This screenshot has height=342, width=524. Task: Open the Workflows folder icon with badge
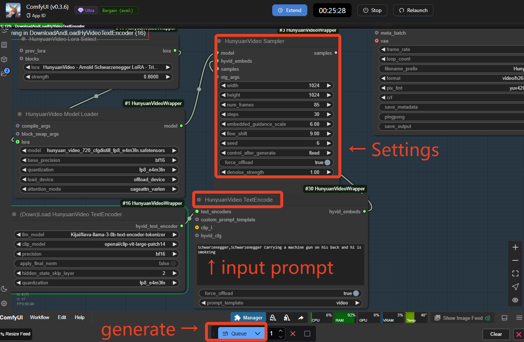4,73
